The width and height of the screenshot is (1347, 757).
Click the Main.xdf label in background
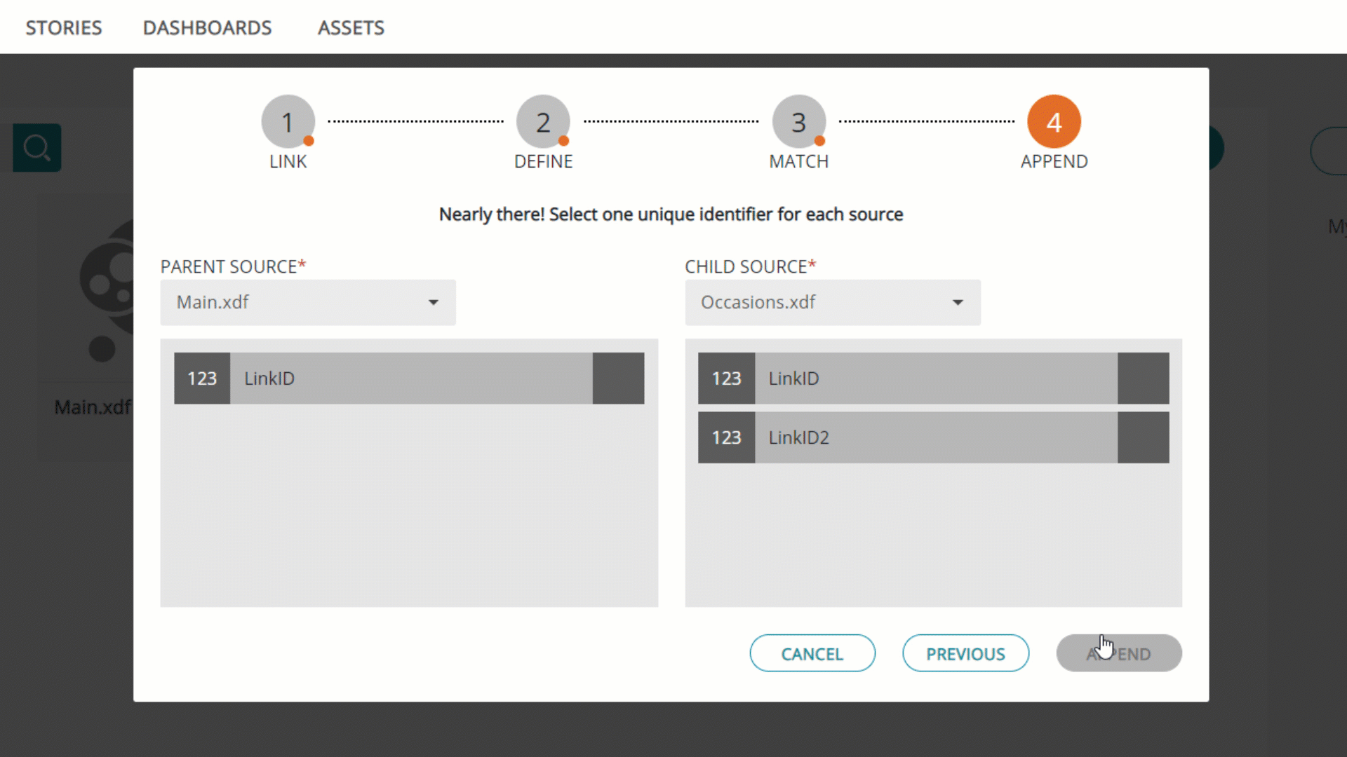(93, 407)
